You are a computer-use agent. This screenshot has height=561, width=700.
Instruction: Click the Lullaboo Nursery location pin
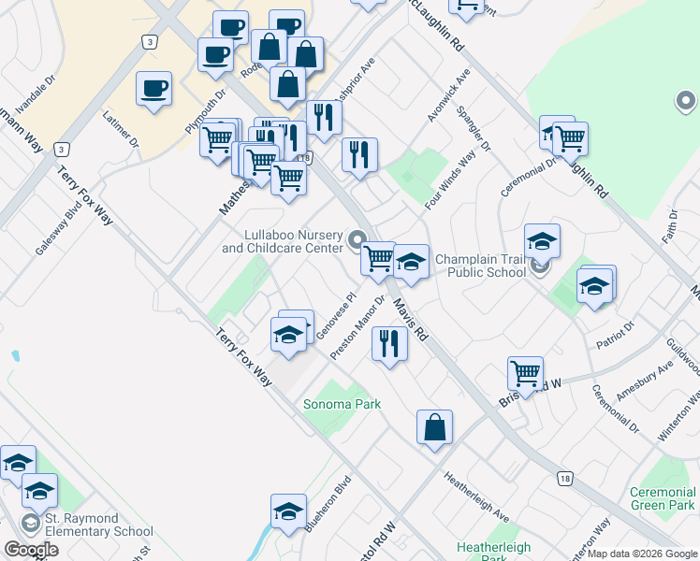357,241
